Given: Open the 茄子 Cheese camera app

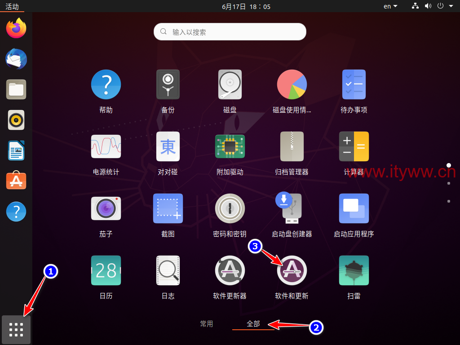Looking at the screenshot, I should pyautogui.click(x=106, y=208).
